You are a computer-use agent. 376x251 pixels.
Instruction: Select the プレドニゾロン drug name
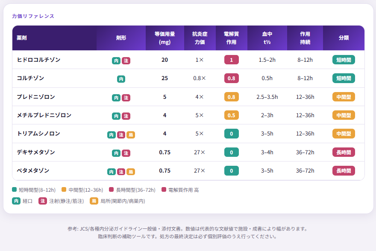36,97
